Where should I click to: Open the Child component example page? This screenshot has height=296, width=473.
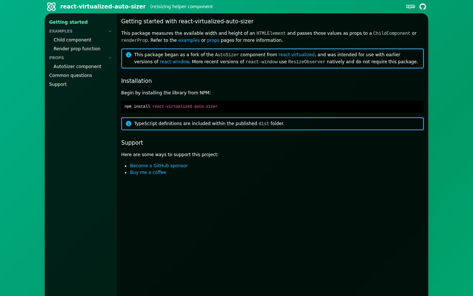(72, 40)
